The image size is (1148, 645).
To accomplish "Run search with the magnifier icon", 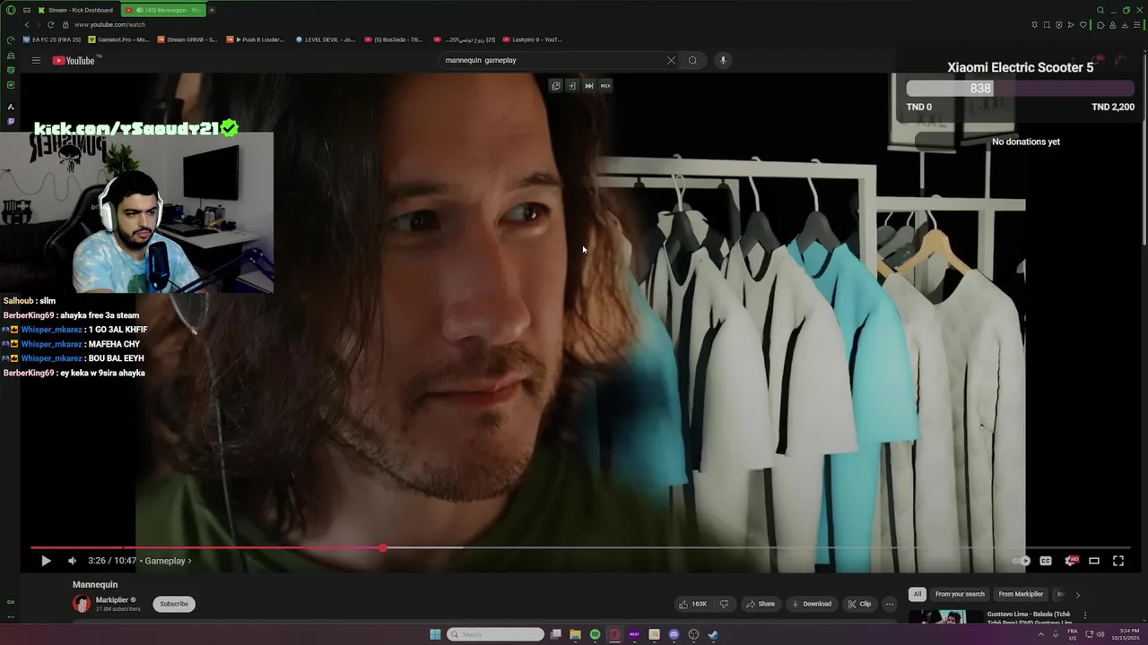I will (692, 60).
